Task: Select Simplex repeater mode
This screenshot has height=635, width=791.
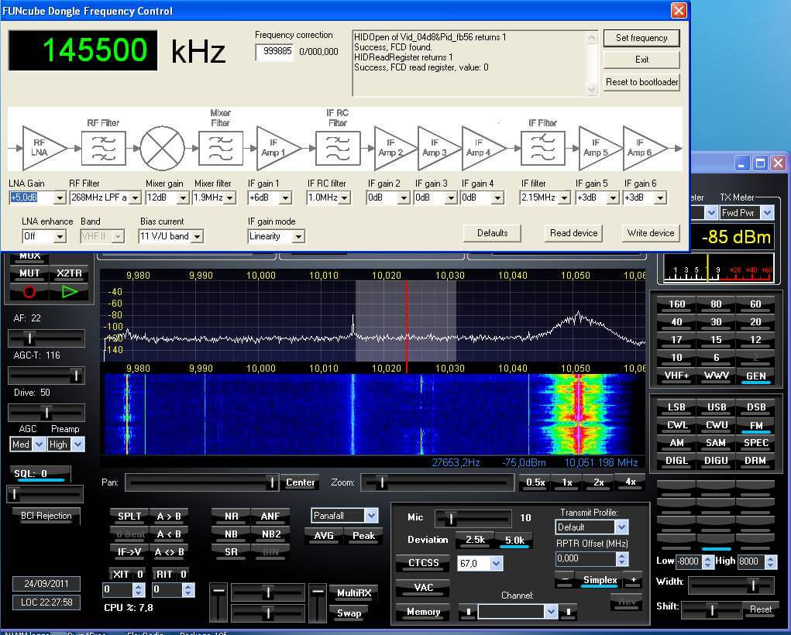Action: tap(600, 580)
